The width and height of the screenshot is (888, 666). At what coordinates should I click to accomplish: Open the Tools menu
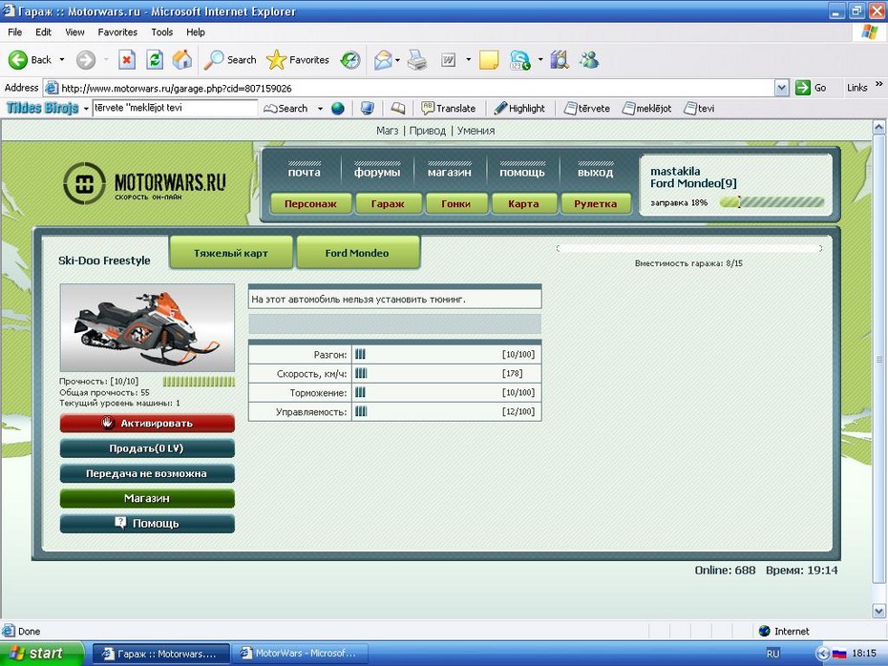162,32
